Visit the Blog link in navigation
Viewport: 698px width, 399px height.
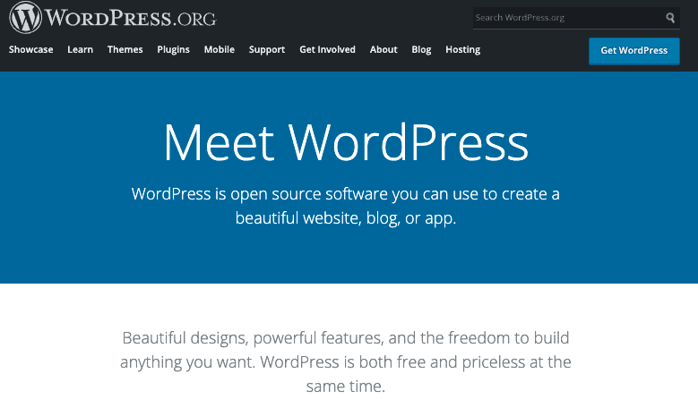(x=421, y=50)
